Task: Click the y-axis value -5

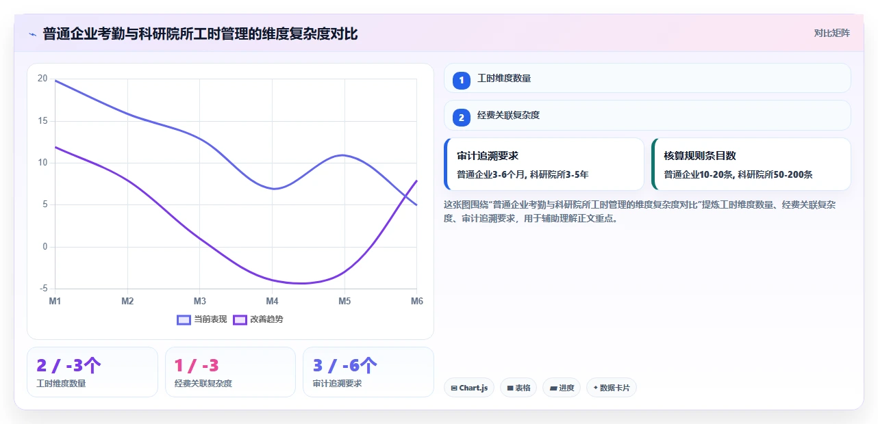Action: pos(45,289)
